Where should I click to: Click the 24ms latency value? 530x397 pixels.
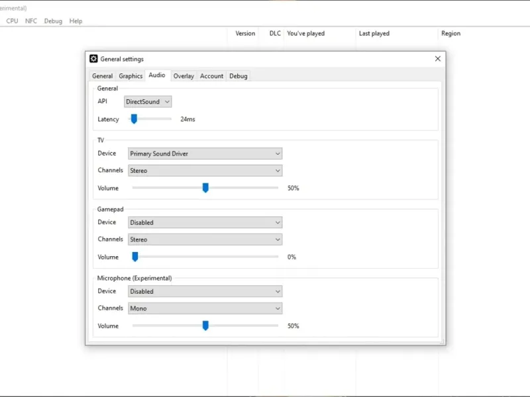pyautogui.click(x=187, y=119)
